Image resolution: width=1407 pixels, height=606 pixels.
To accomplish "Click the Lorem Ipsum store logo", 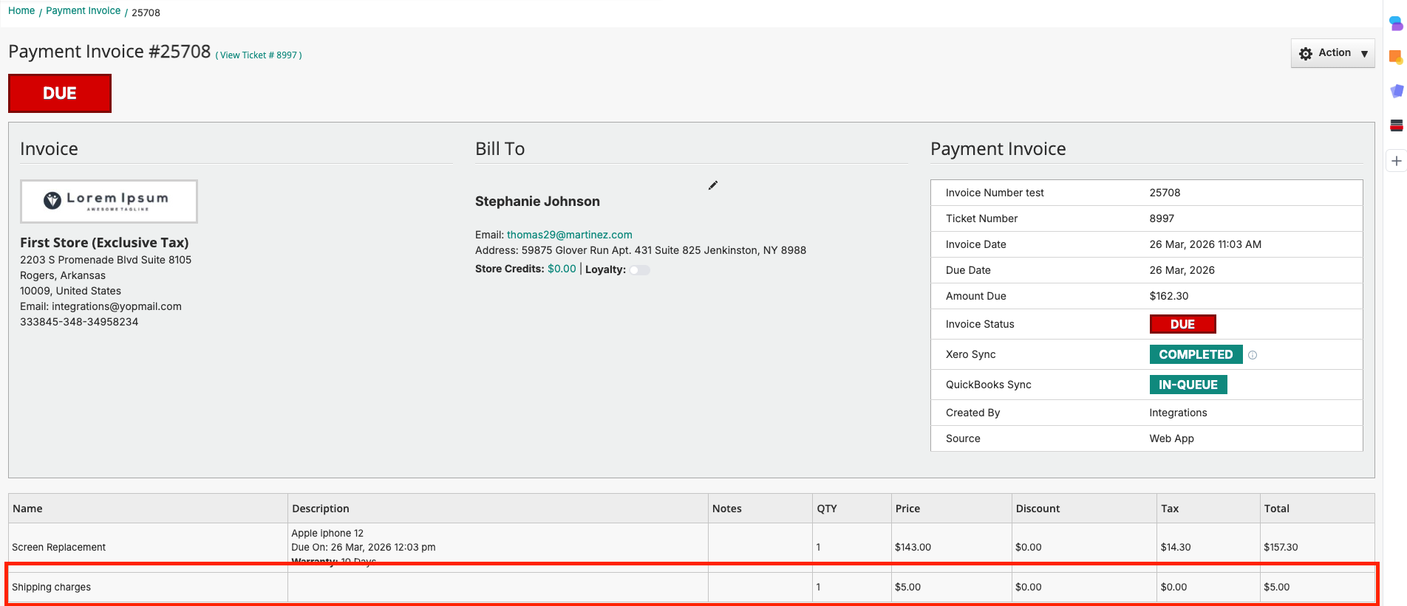I will pos(109,201).
